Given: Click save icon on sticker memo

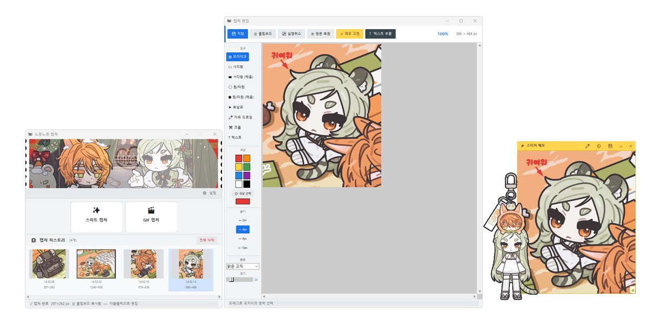Looking at the screenshot, I should tap(610, 146).
